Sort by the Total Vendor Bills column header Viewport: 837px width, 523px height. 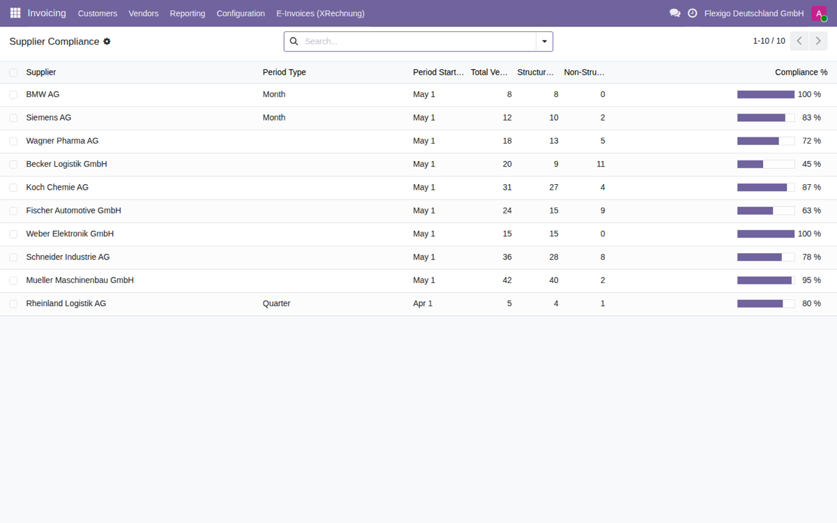490,73
